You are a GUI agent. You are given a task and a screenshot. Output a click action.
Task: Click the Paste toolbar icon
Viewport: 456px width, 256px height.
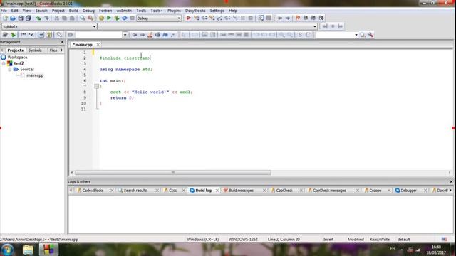72,18
